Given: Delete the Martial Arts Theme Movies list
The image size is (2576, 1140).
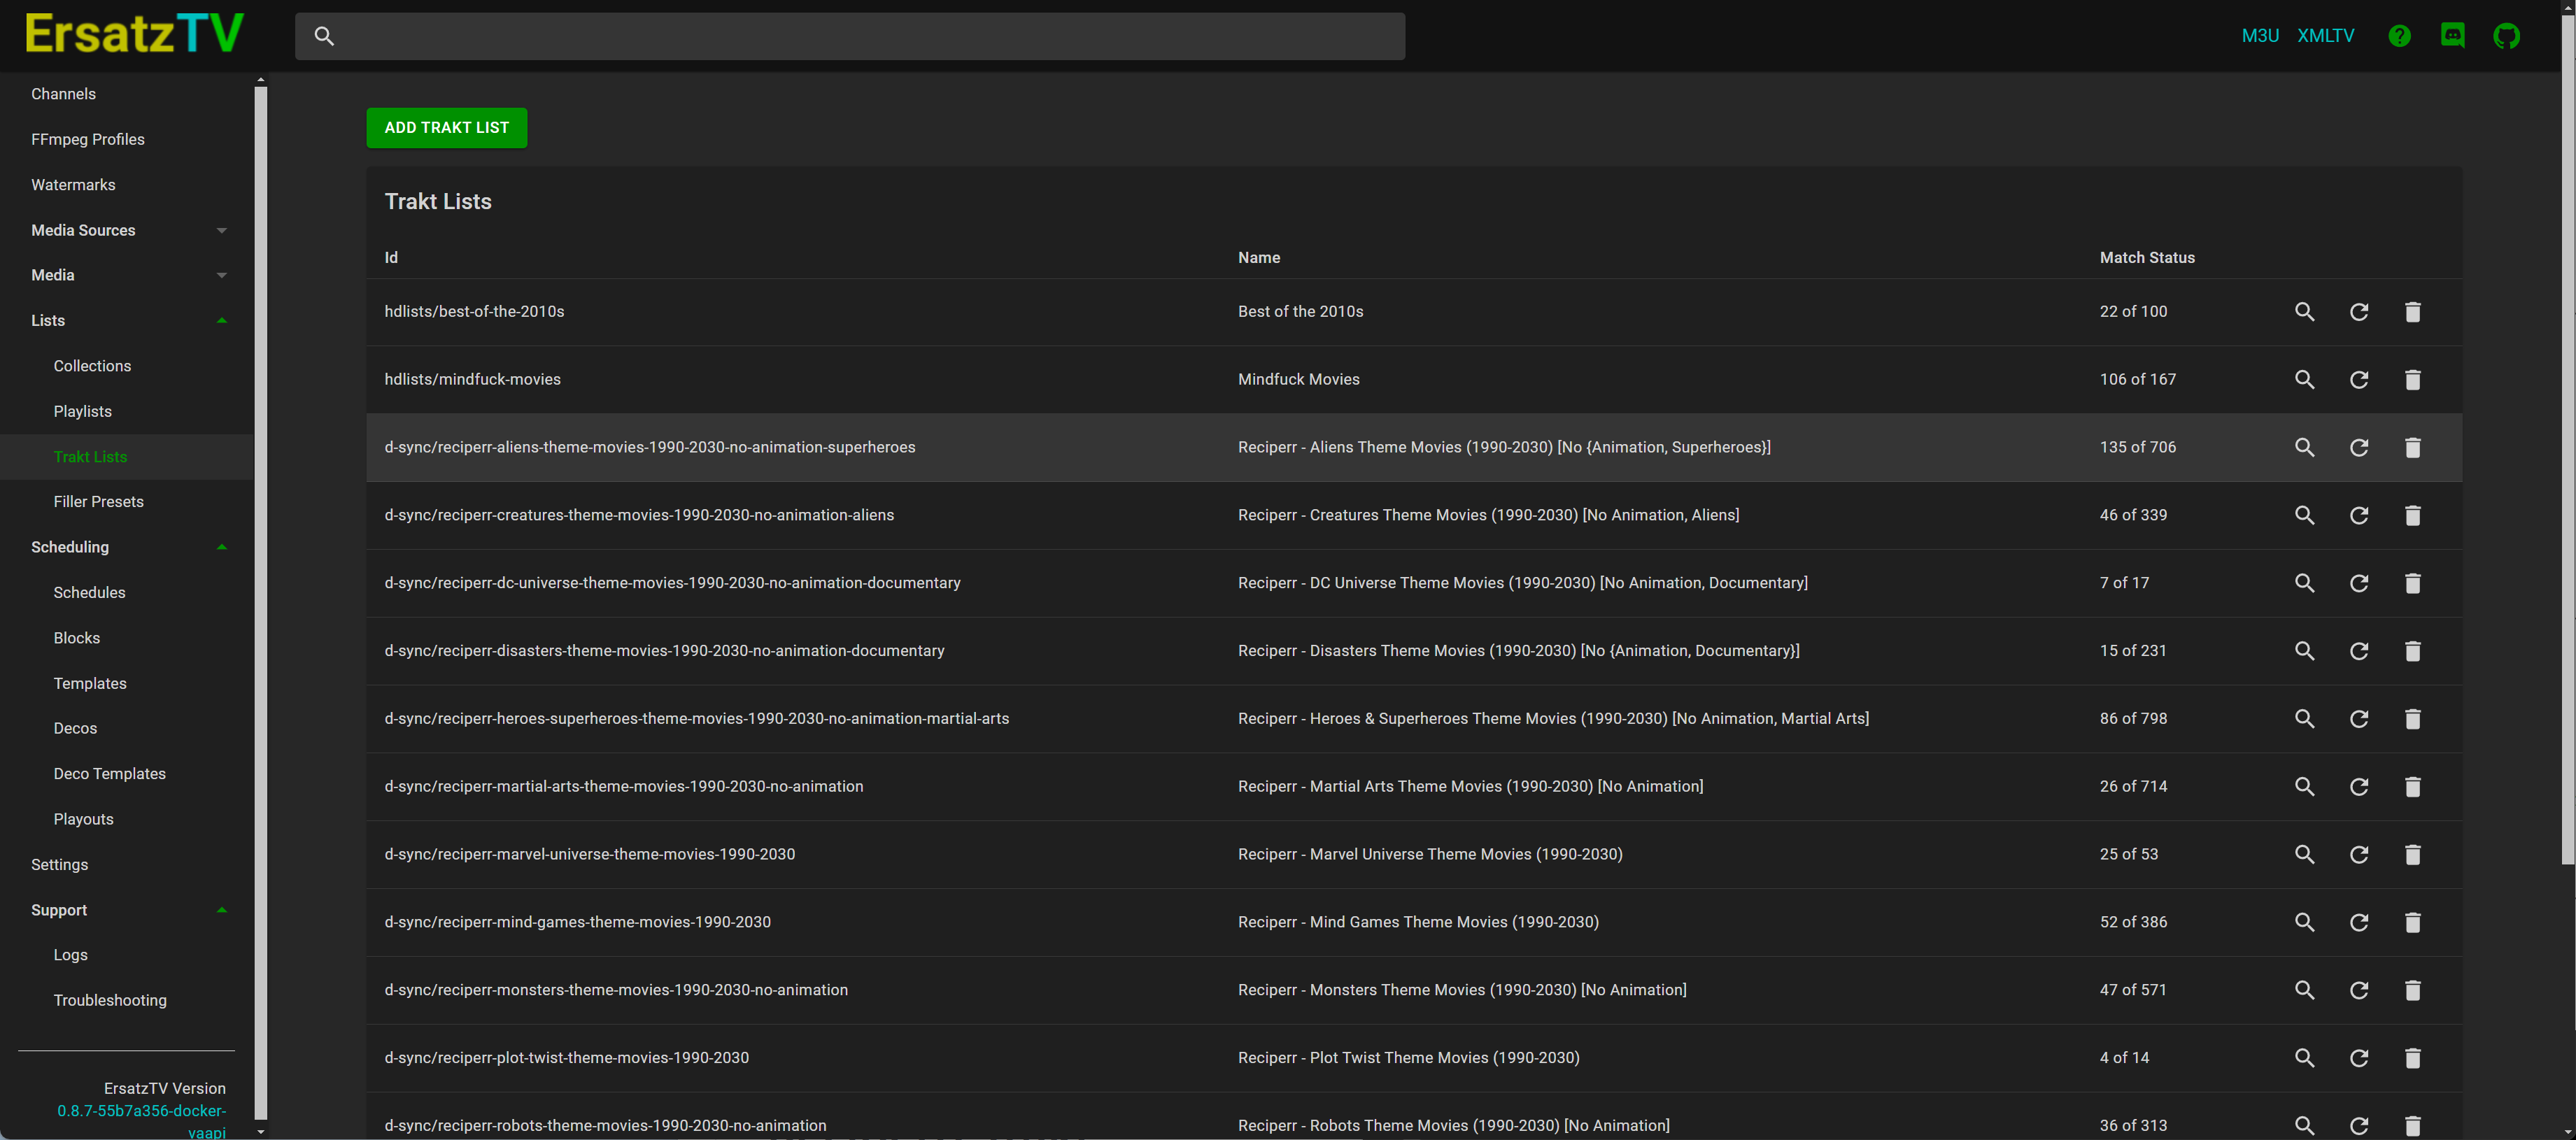Looking at the screenshot, I should (x=2412, y=787).
